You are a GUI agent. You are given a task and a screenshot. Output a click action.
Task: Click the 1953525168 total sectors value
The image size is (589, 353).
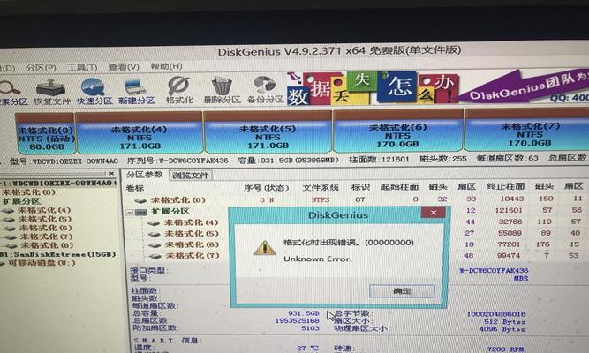(297, 320)
